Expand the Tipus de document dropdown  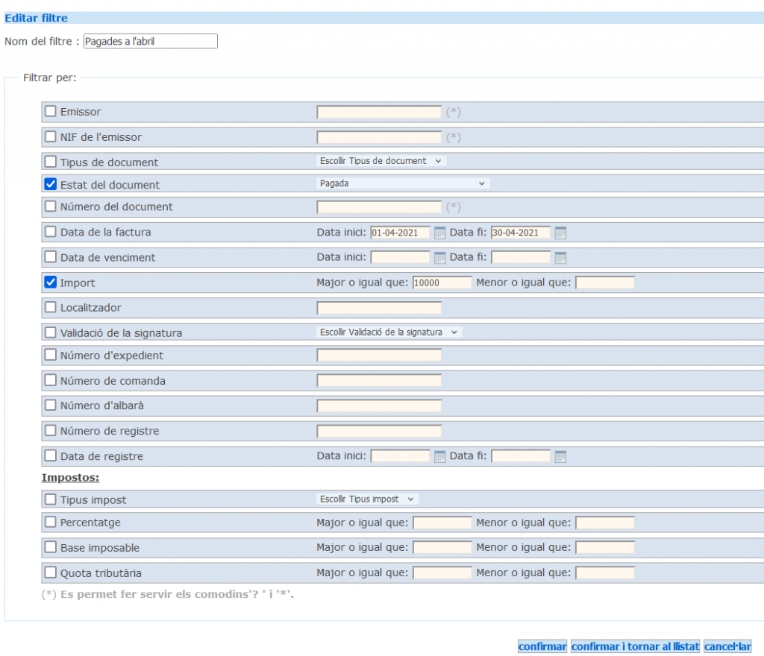pos(381,161)
